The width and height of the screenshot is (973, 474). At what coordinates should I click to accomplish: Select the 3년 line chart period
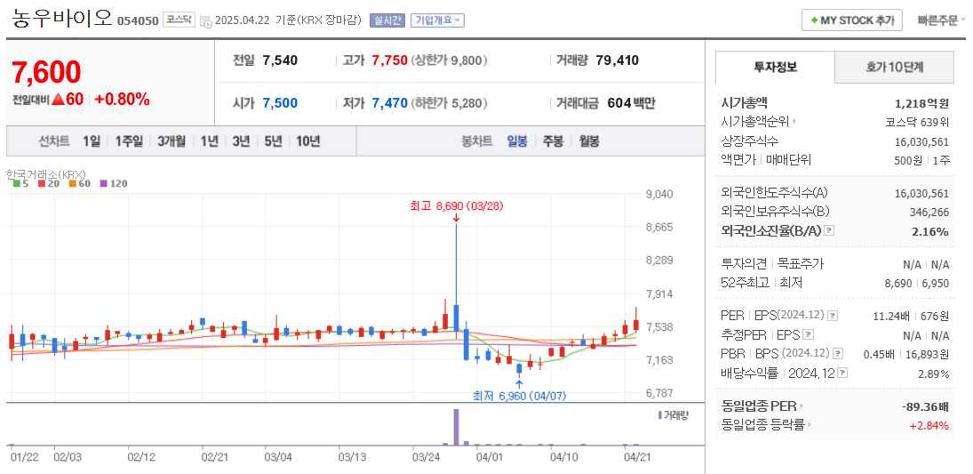click(x=241, y=141)
